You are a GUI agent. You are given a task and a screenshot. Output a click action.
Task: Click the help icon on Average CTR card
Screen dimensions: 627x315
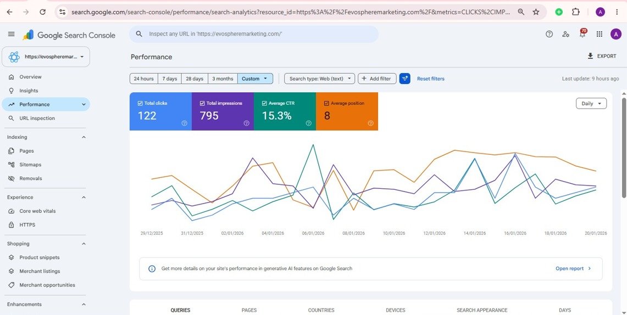tap(309, 123)
